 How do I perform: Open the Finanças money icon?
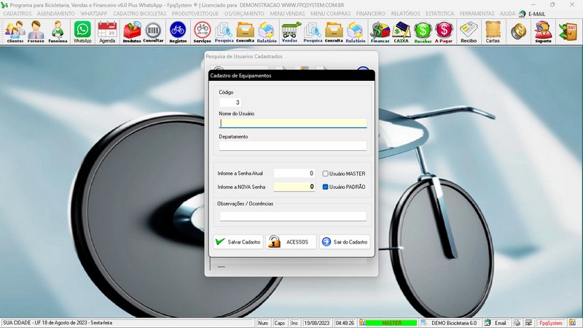[380, 32]
